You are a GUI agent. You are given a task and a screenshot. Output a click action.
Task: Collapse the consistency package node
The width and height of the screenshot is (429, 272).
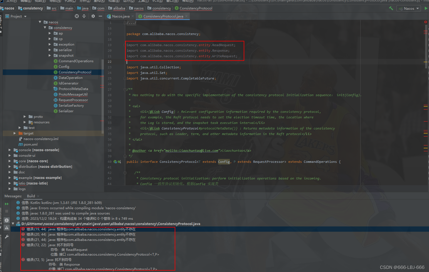click(x=45, y=28)
